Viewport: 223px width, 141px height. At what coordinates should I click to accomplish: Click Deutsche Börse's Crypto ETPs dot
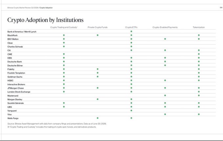(x=131, y=65)
